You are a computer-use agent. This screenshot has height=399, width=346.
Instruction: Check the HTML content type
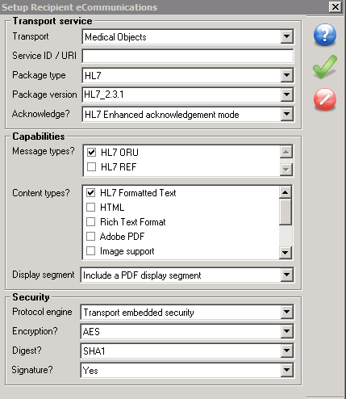point(90,207)
